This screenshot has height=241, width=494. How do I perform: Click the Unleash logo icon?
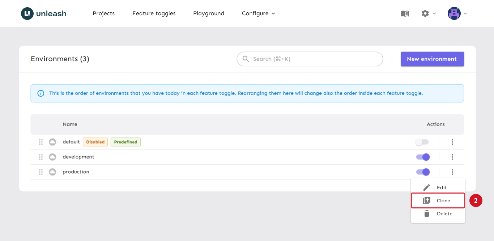(x=27, y=13)
